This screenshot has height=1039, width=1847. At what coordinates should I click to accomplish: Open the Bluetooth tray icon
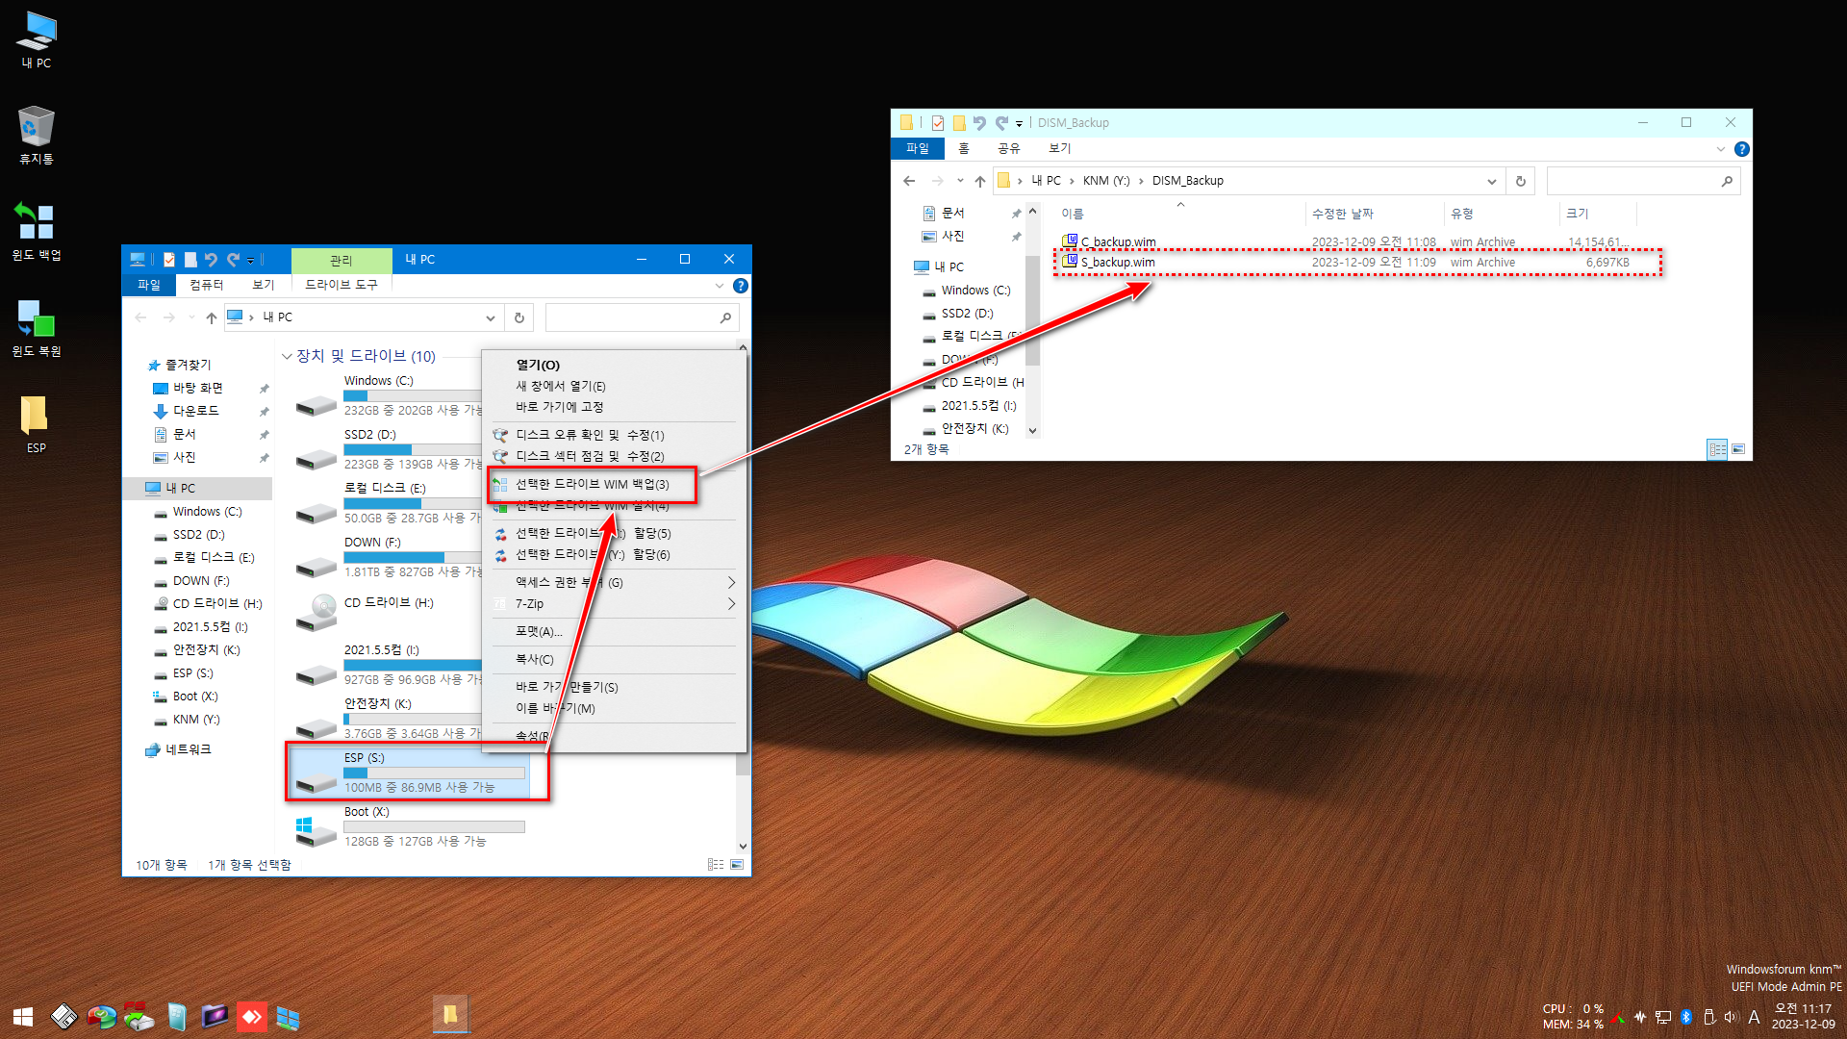pos(1686,1017)
